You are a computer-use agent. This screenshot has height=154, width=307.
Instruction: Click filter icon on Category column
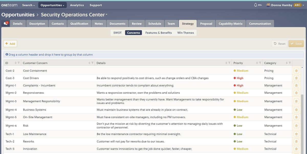pyautogui.click(x=290, y=63)
